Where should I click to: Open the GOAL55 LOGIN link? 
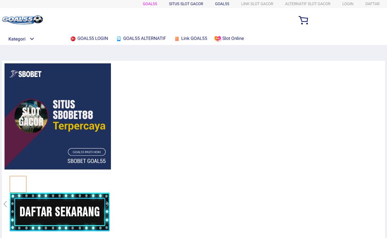pos(93,38)
